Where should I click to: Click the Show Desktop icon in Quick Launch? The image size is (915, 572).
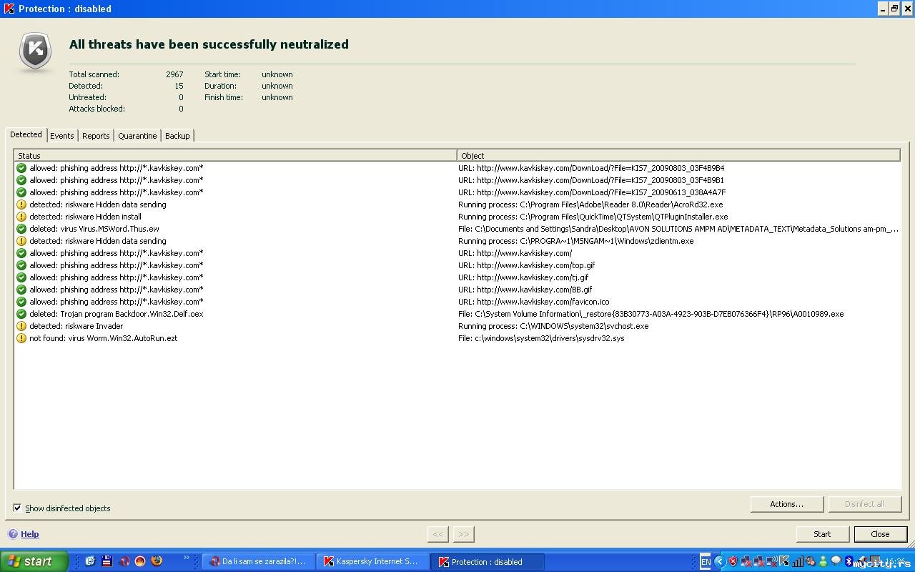[90, 561]
